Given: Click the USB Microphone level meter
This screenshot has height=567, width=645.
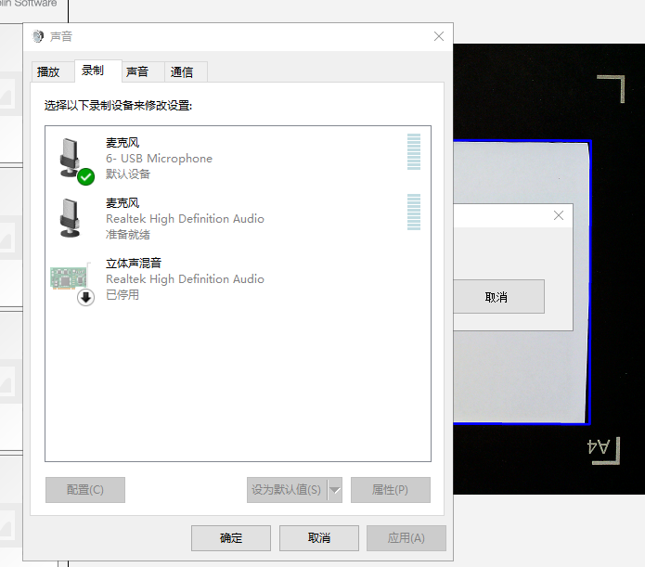Looking at the screenshot, I should [x=414, y=152].
